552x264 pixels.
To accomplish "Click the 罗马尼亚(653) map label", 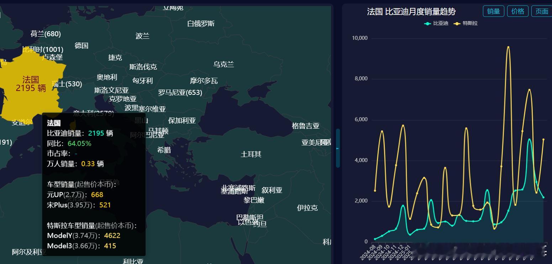I will (180, 93).
